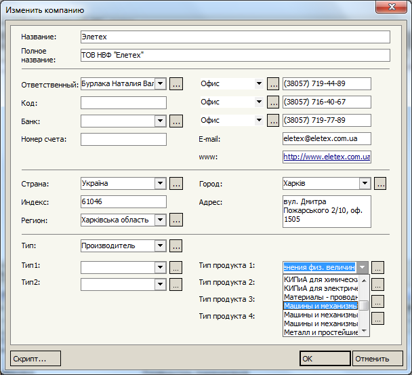Open ellipsis button next to Тип продукта 1
This screenshot has width=412, height=375.
pyautogui.click(x=377, y=268)
